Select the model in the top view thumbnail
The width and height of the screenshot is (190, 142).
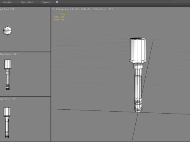click(x=8, y=30)
